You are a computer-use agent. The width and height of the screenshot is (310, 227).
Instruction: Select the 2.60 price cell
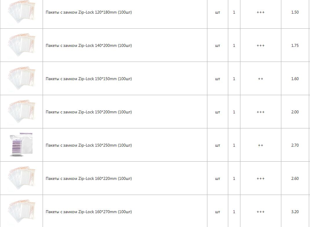295,179
